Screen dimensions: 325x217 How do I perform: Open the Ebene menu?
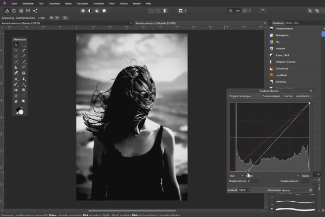(68, 4)
